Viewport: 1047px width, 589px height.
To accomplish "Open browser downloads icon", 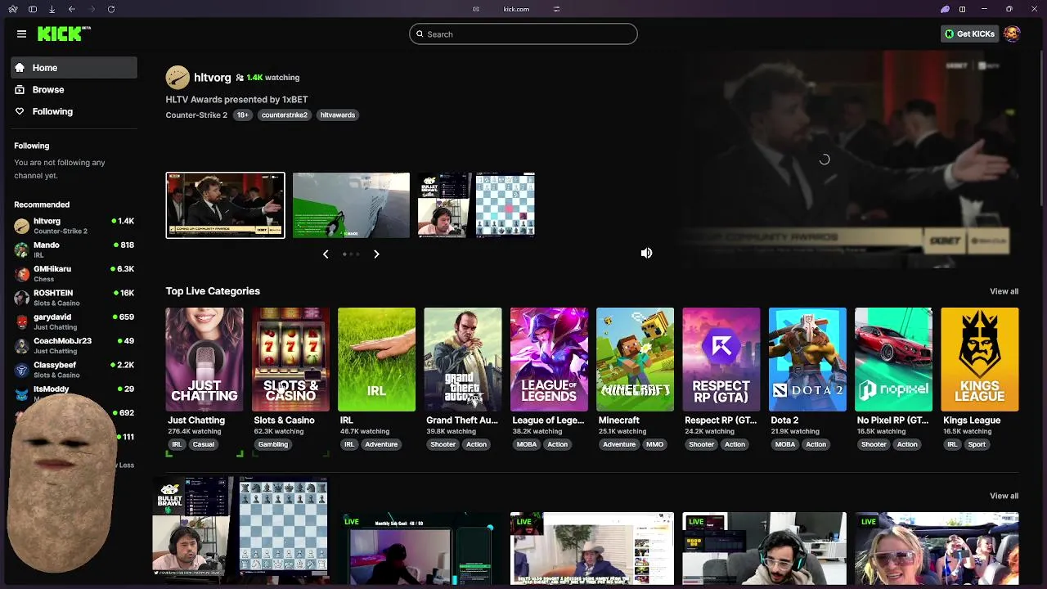I will pyautogui.click(x=52, y=9).
